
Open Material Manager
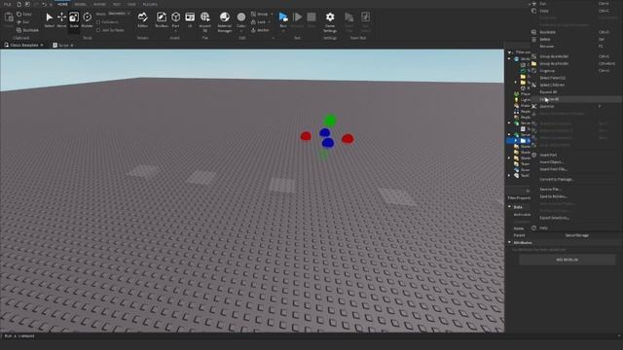coord(225,21)
